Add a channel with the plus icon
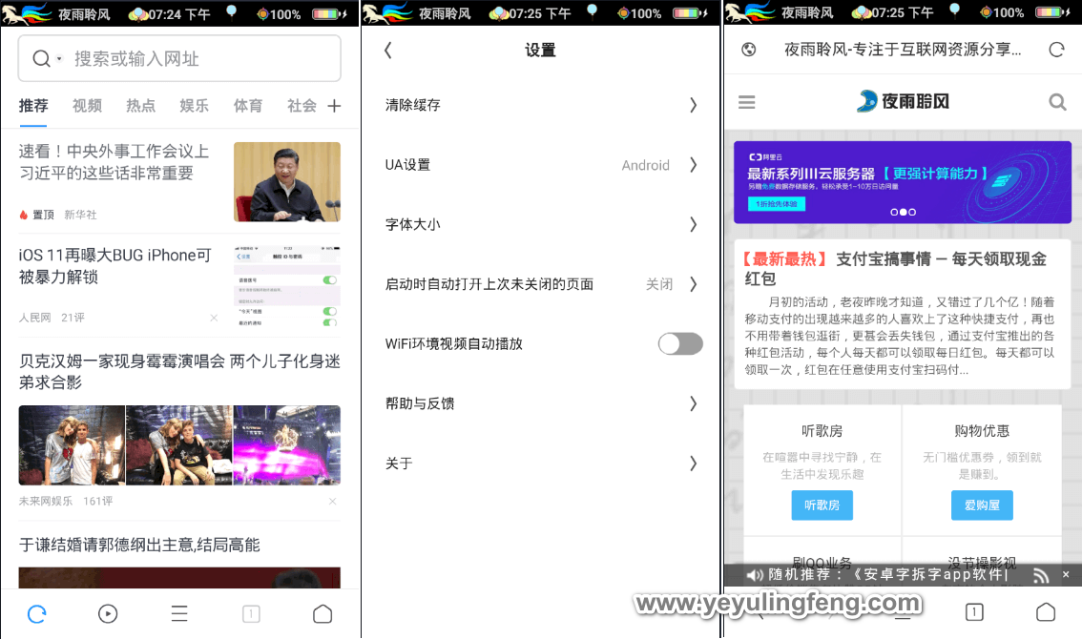Screen dimensions: 1082x639 coord(334,106)
